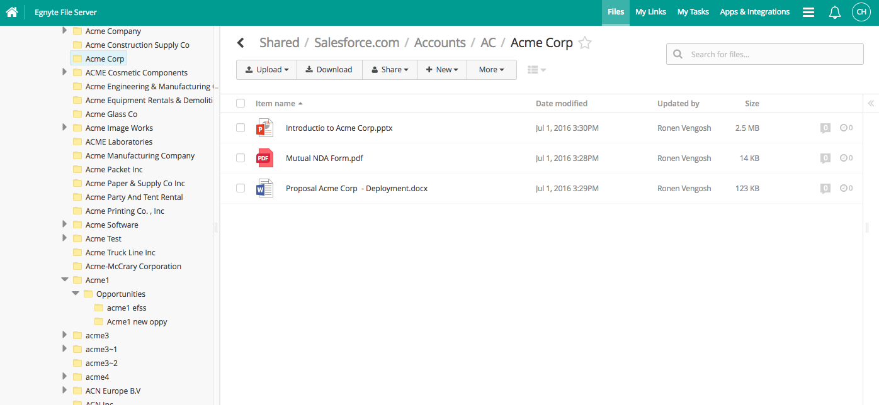Open the Upload dropdown
Viewport: 879px width, 405px height.
point(266,70)
